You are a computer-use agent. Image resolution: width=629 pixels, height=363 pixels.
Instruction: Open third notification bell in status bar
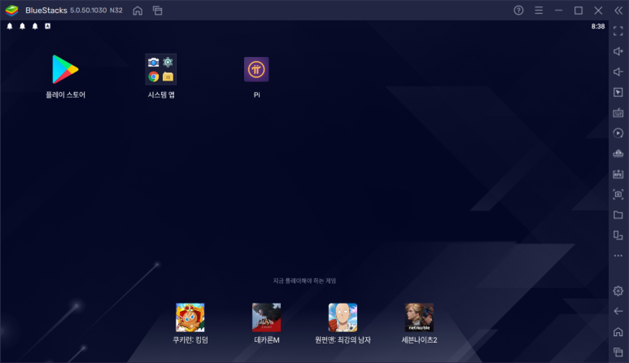point(35,26)
